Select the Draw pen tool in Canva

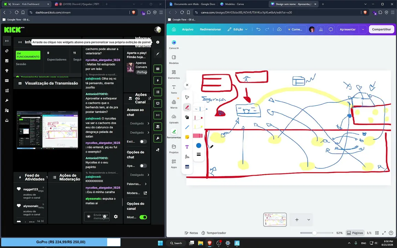point(187,107)
